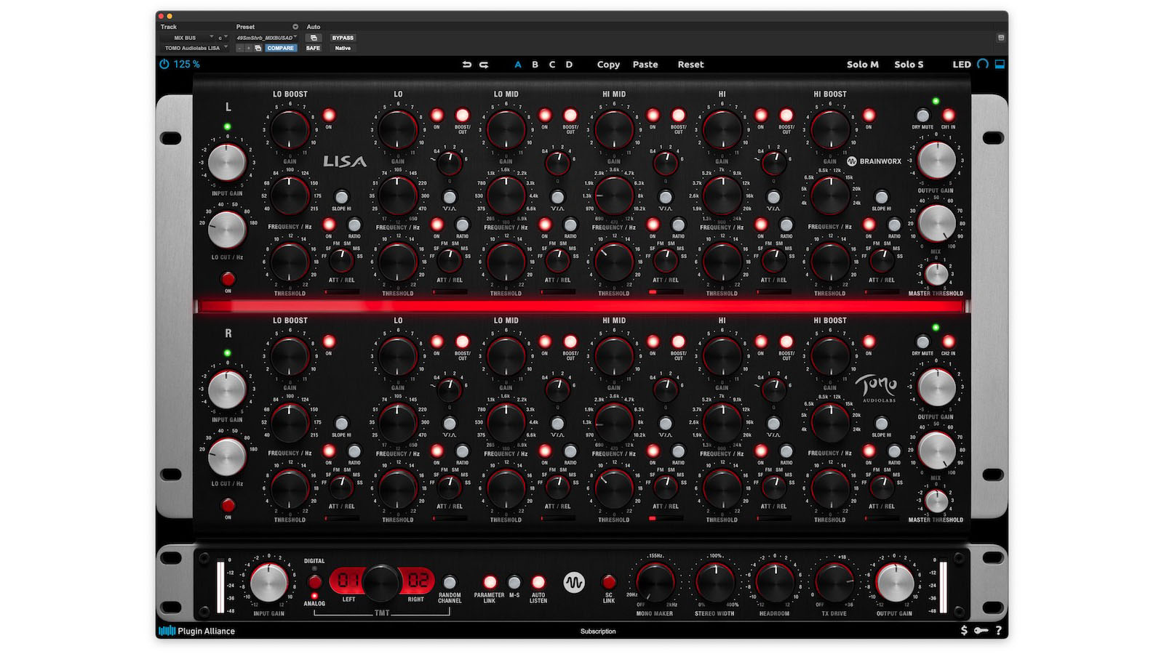Toggle the SC LINK button
Screen dimensions: 1164x654
click(x=608, y=584)
